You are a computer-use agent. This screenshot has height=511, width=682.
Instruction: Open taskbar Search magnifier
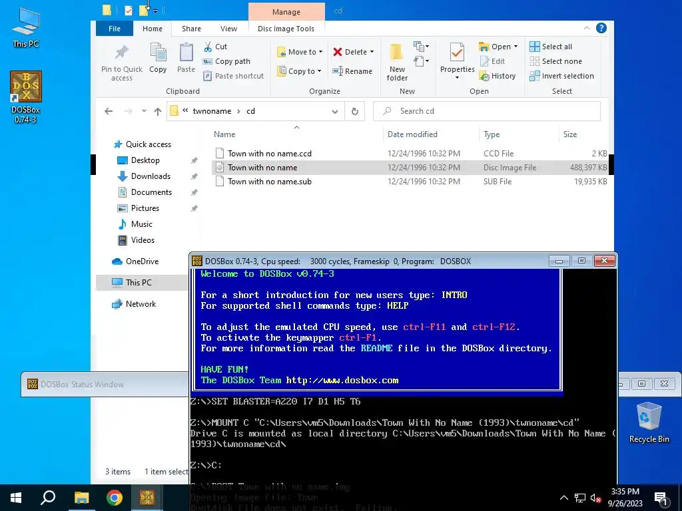click(x=48, y=498)
